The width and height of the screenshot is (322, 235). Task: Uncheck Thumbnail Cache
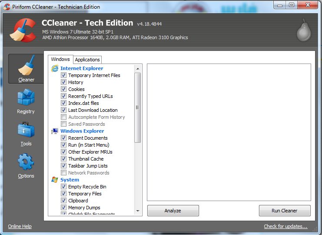pyautogui.click(x=63, y=159)
